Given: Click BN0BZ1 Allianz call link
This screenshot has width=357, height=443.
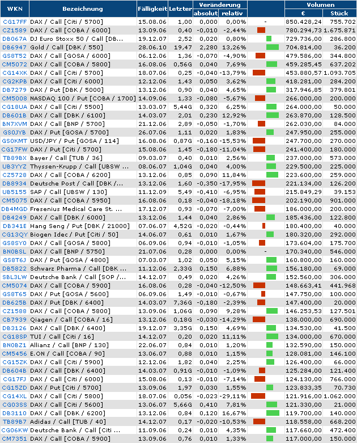Looking at the screenshot, I should coord(14,345).
